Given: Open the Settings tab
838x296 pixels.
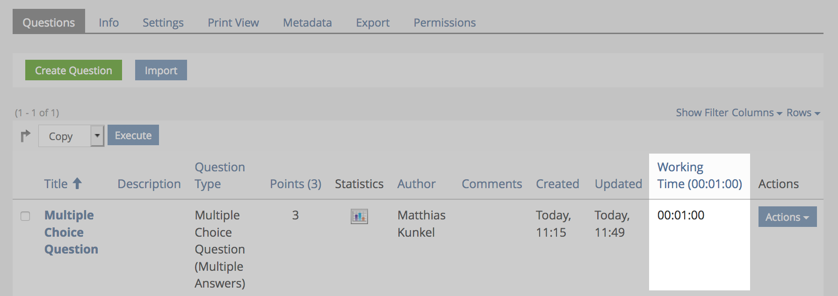Looking at the screenshot, I should coord(163,22).
